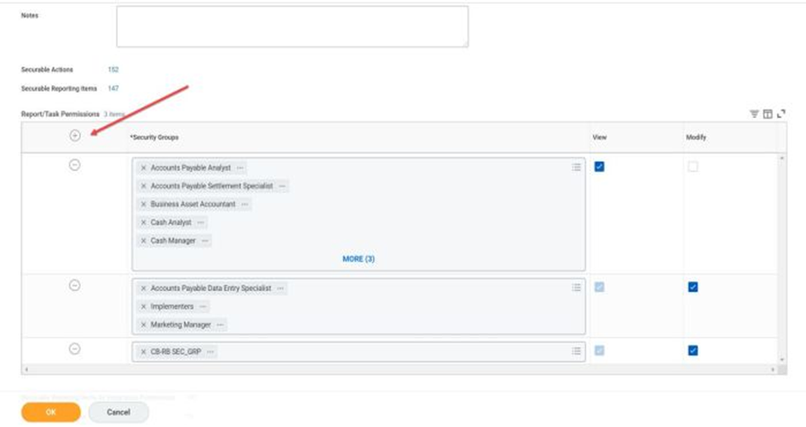Expand table to fullscreen view
Viewport: 806px width, 427px height.
(780, 114)
